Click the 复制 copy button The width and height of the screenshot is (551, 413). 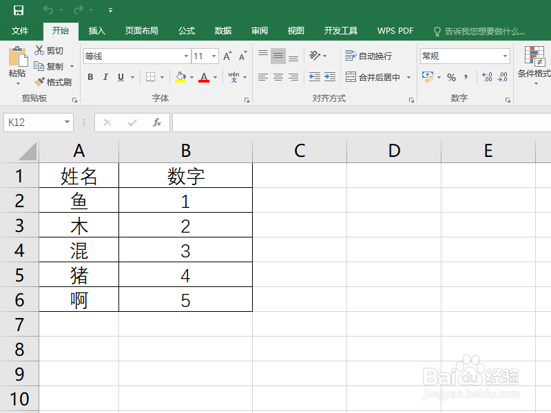(x=49, y=66)
